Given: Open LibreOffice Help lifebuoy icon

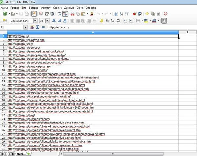Looking at the screenshot, I should (165, 14).
